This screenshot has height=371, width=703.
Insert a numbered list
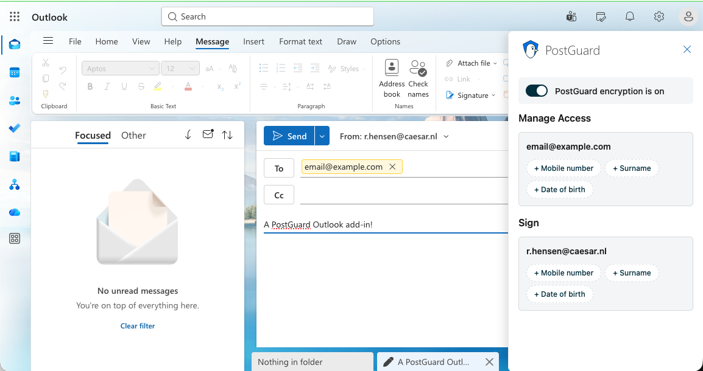pos(281,68)
